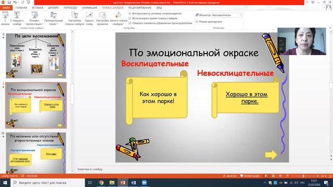The height and width of the screenshot is (187, 333).
Task: Click Save icon in quick access toolbar
Action: (9, 2)
